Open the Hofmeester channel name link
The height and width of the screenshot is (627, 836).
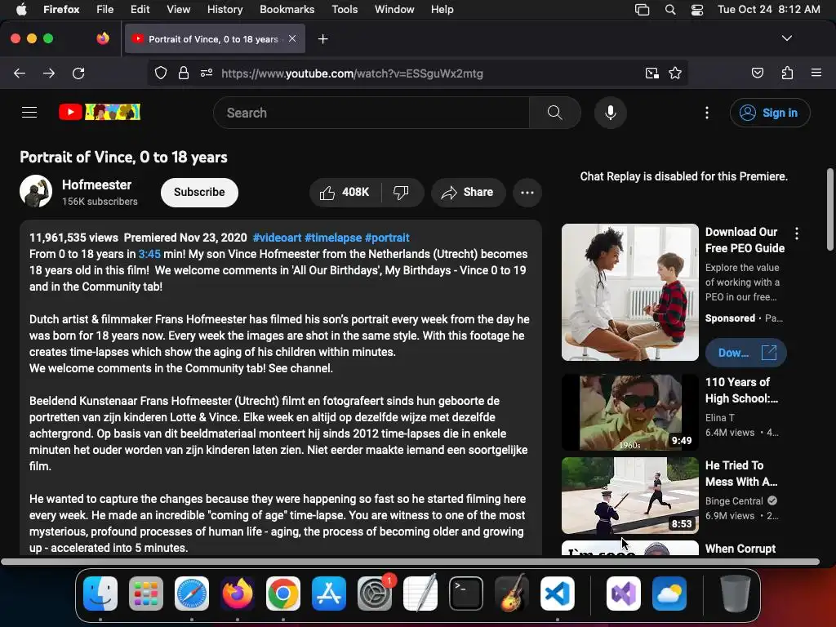click(96, 185)
